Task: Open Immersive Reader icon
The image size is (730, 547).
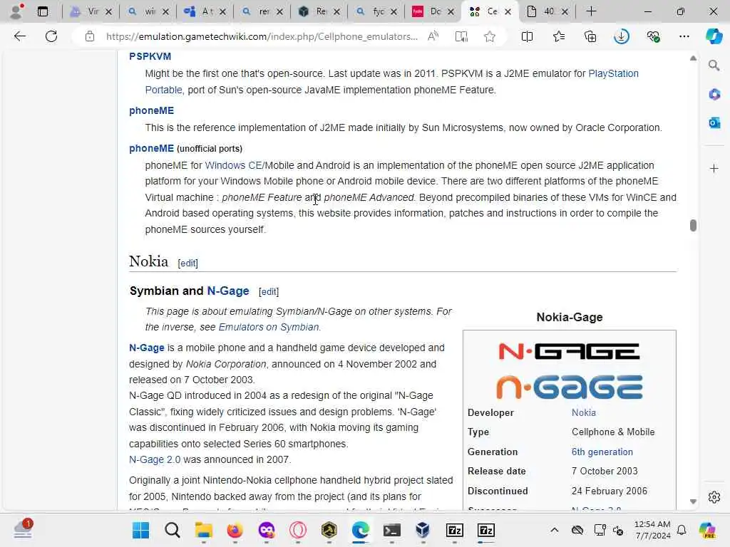Action: 461,36
